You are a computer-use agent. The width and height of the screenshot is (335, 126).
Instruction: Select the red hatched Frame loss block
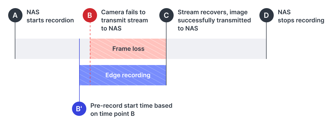coord(128,49)
